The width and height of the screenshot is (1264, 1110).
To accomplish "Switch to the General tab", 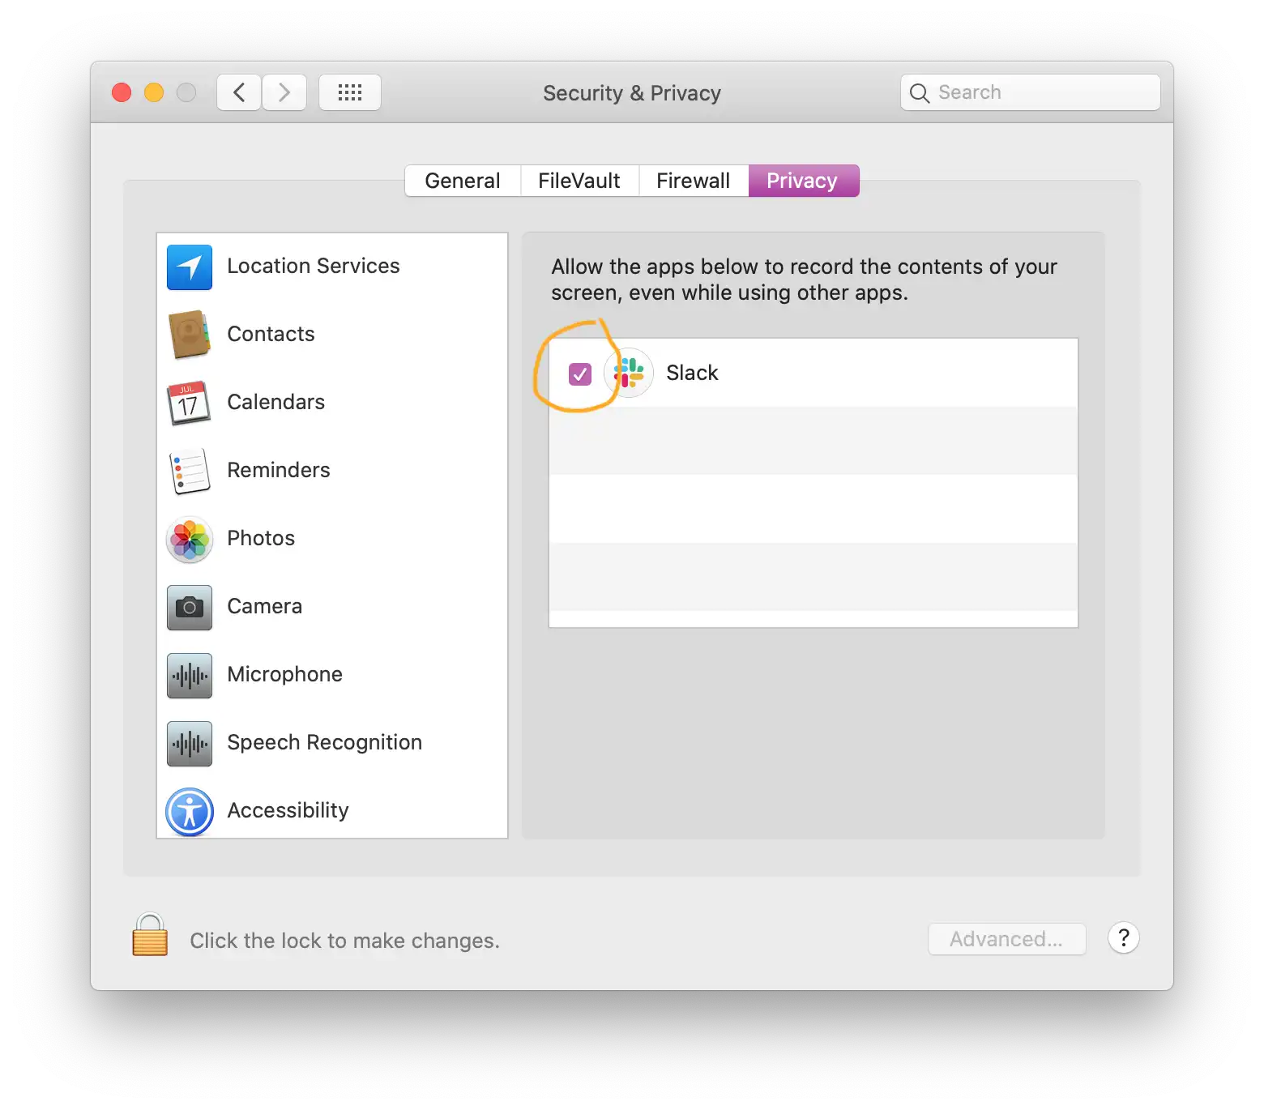I will (462, 180).
